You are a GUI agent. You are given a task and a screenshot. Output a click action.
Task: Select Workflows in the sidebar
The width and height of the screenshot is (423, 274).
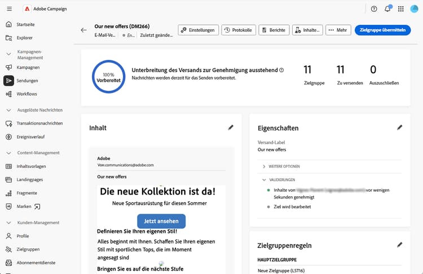click(27, 94)
